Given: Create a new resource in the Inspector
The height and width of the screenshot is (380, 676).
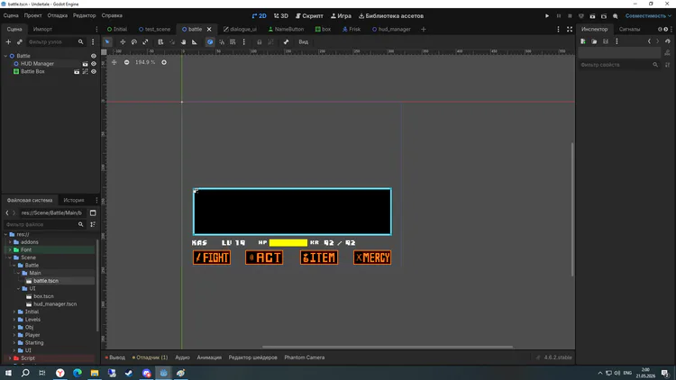Looking at the screenshot, I should (583, 41).
